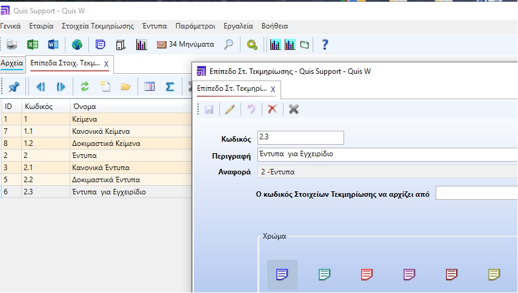Click the Περιγραφή description field
Viewport: 518px width, 293px height.
coord(388,154)
